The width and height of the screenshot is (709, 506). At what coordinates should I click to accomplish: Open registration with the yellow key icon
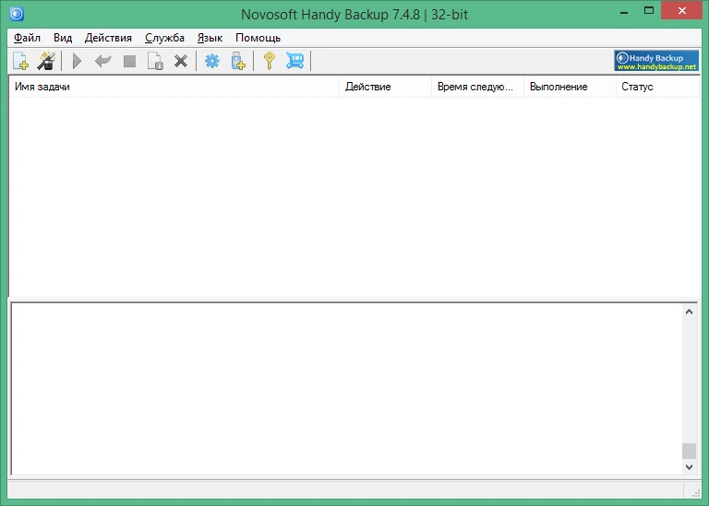click(270, 61)
